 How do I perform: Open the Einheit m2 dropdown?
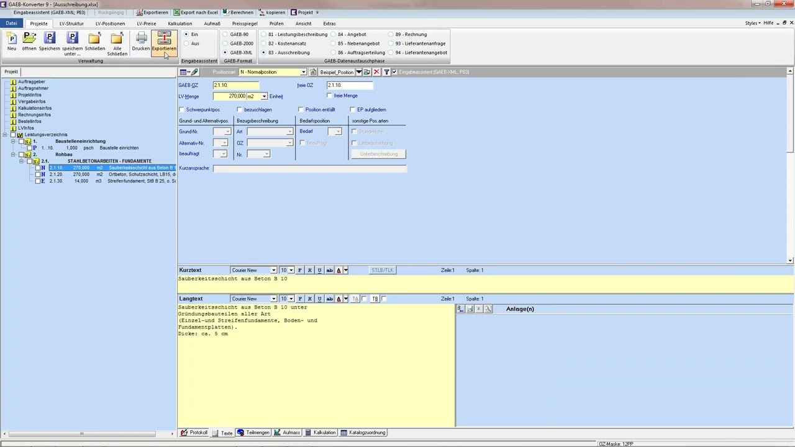[x=264, y=96]
